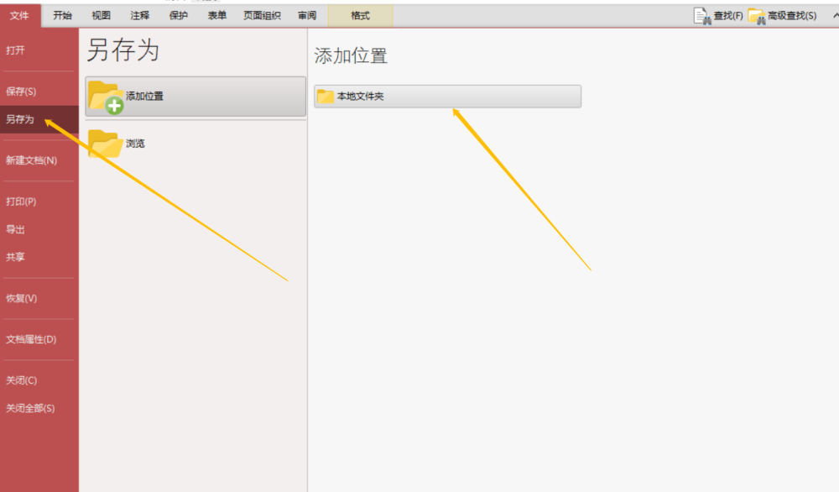839x492 pixels.
Task: Open the Protect (保护) tab
Action: tap(178, 15)
